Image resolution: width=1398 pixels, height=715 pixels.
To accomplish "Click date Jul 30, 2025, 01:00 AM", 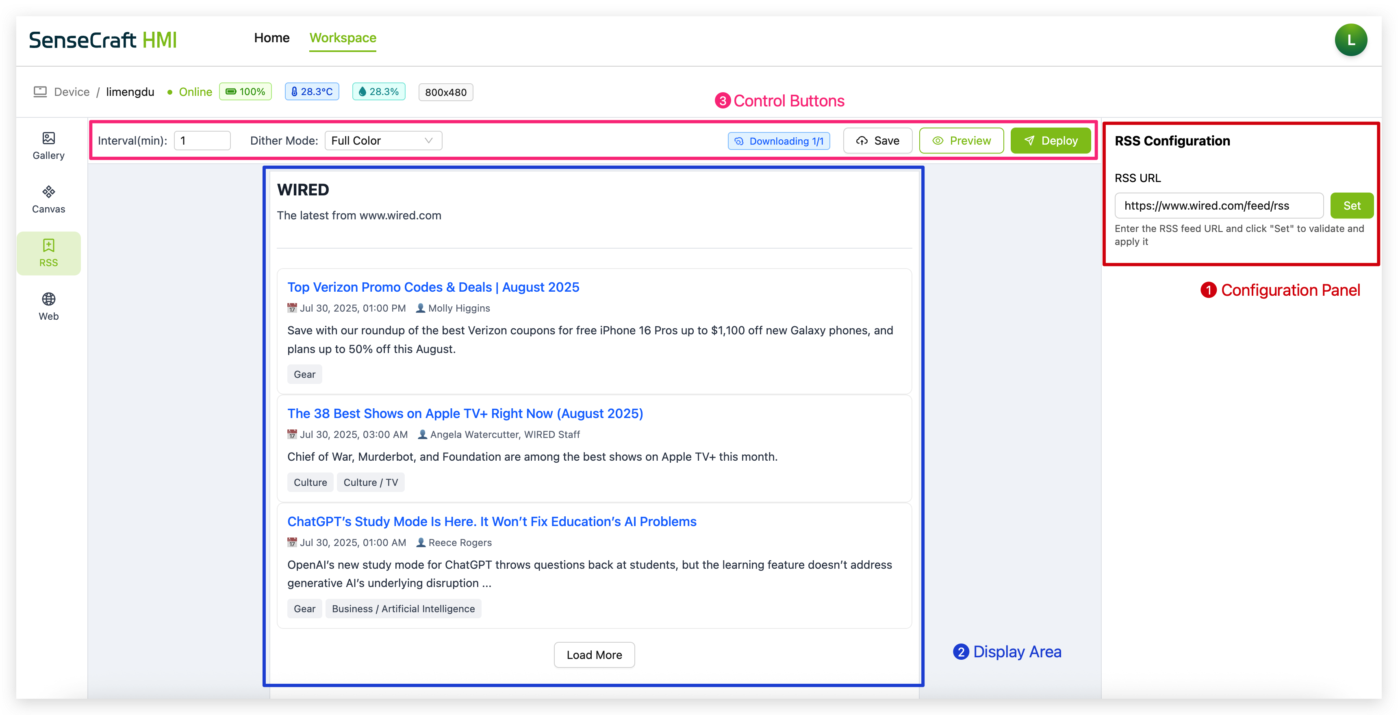I will point(353,542).
